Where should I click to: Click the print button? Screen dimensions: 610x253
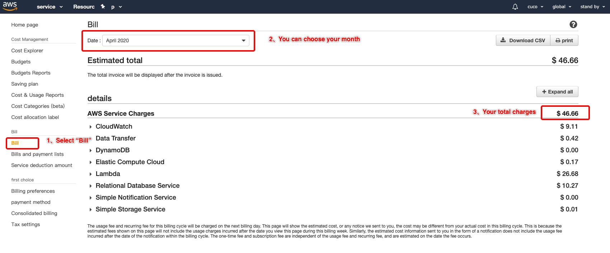pos(564,40)
